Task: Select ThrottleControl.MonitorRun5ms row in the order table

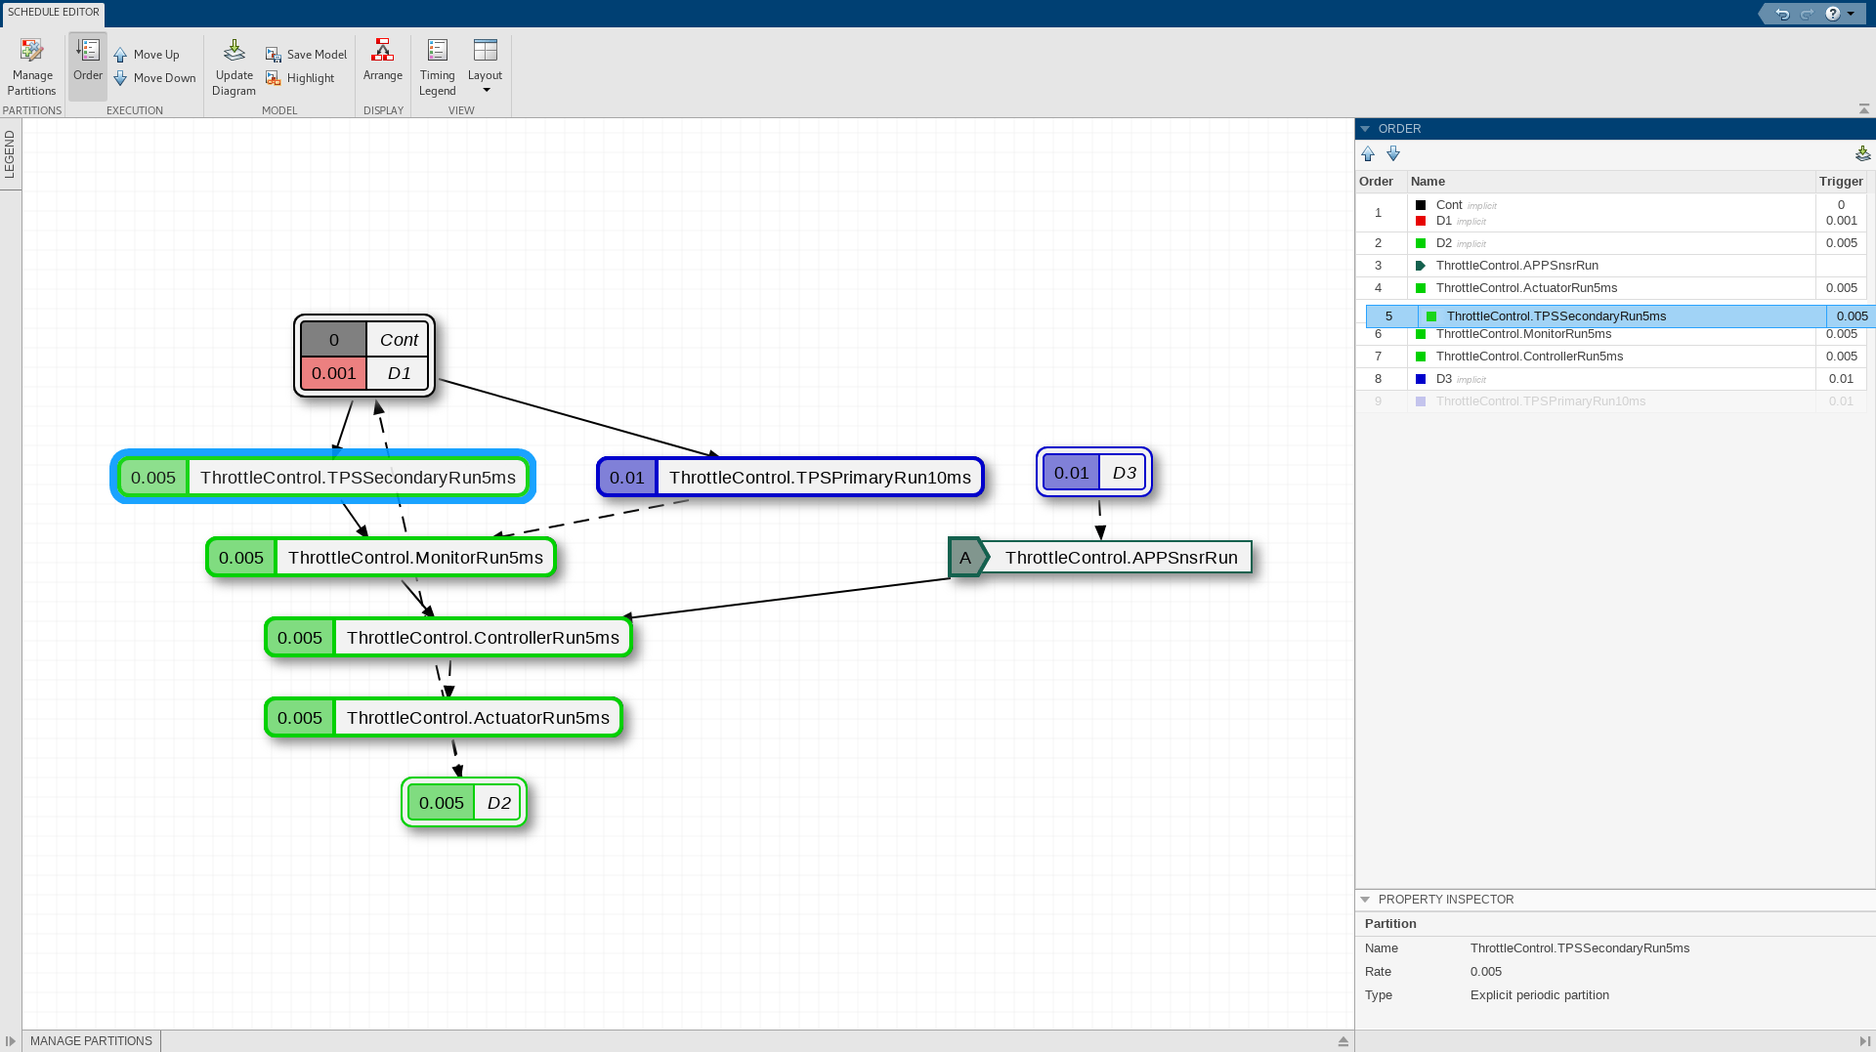Action: (x=1611, y=335)
